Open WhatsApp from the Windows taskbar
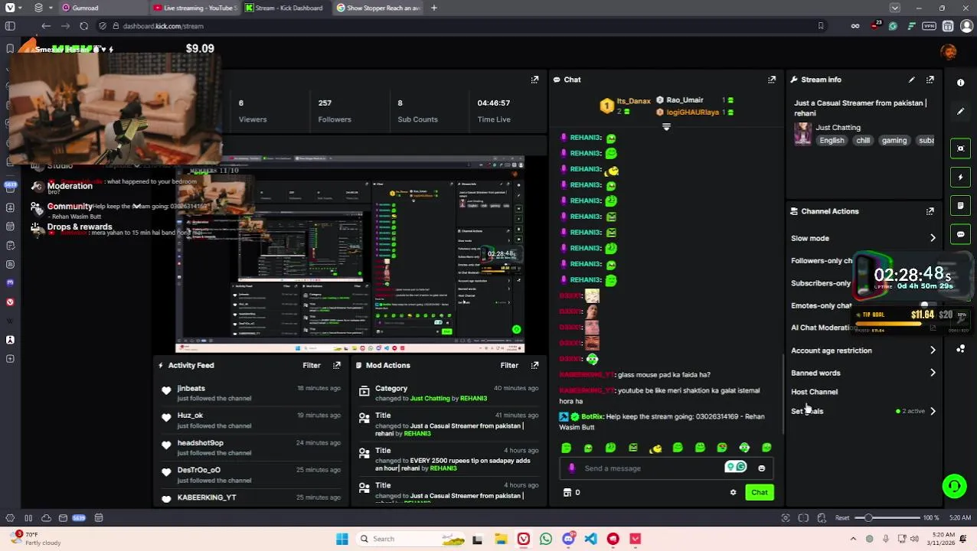 (x=545, y=539)
